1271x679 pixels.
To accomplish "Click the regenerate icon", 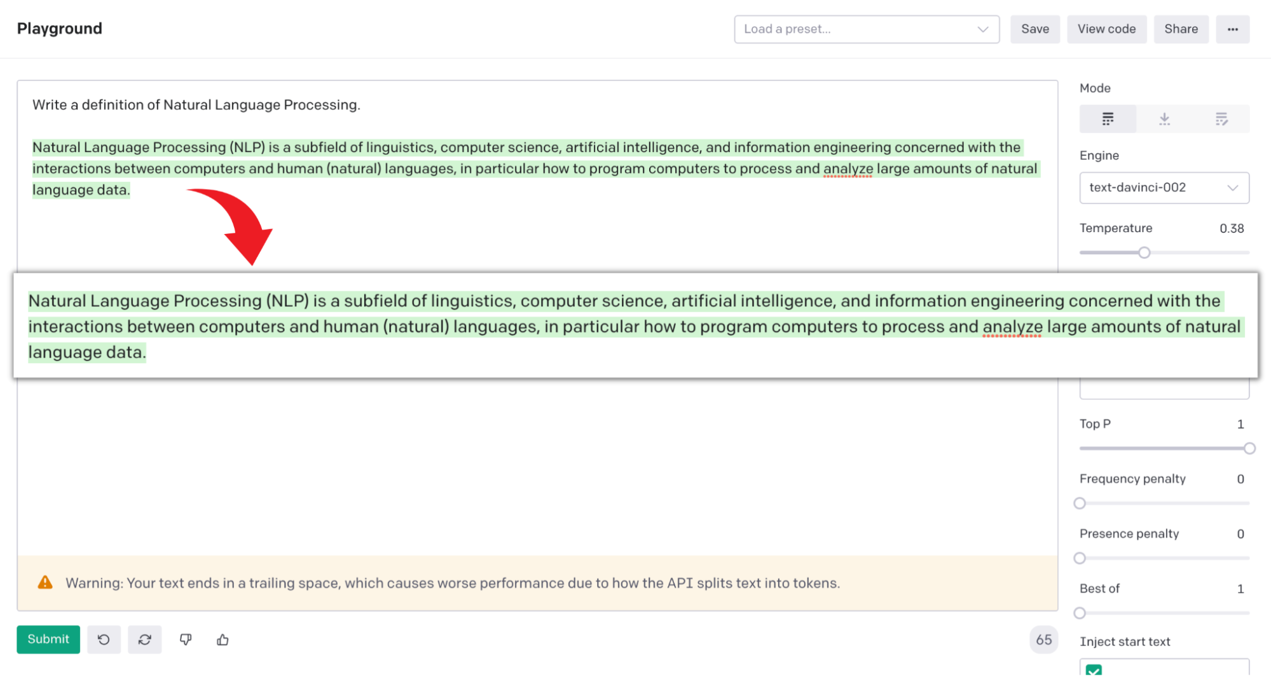I will tap(145, 640).
